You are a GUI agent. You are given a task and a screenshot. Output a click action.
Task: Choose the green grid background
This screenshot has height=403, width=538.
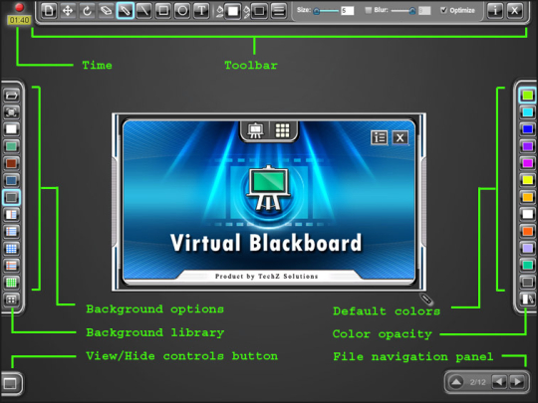tap(11, 283)
